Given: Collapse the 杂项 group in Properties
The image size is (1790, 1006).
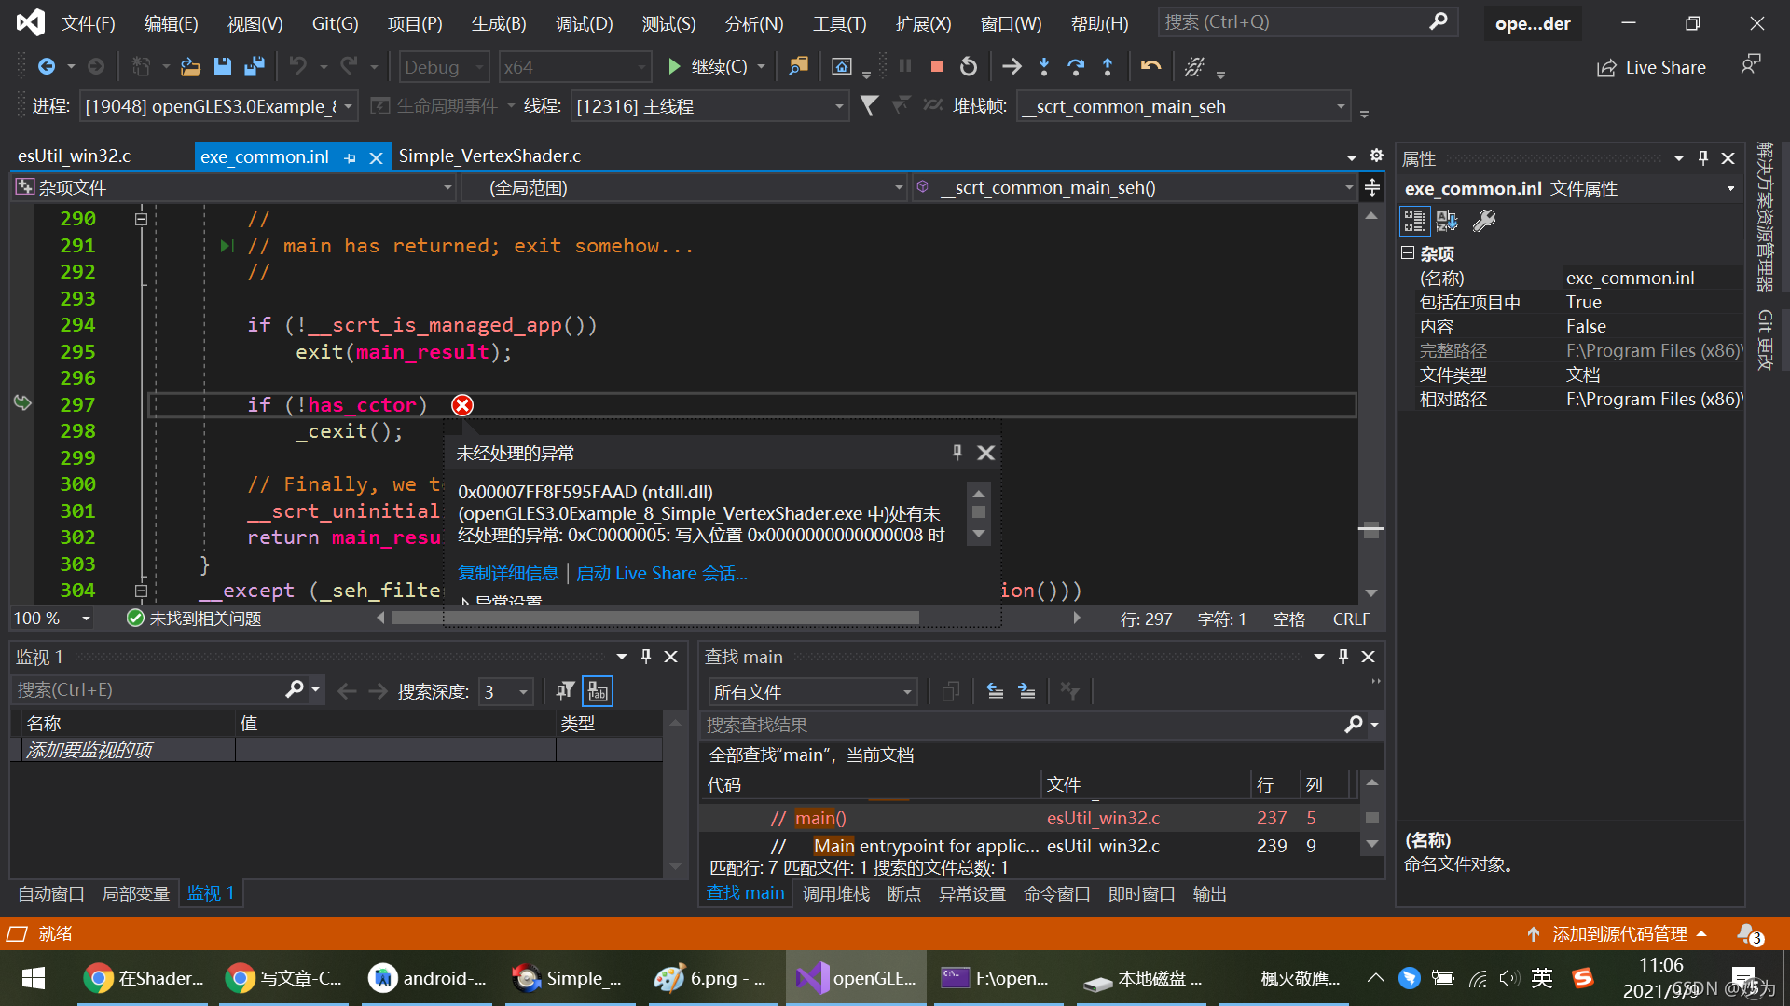Looking at the screenshot, I should pos(1408,252).
